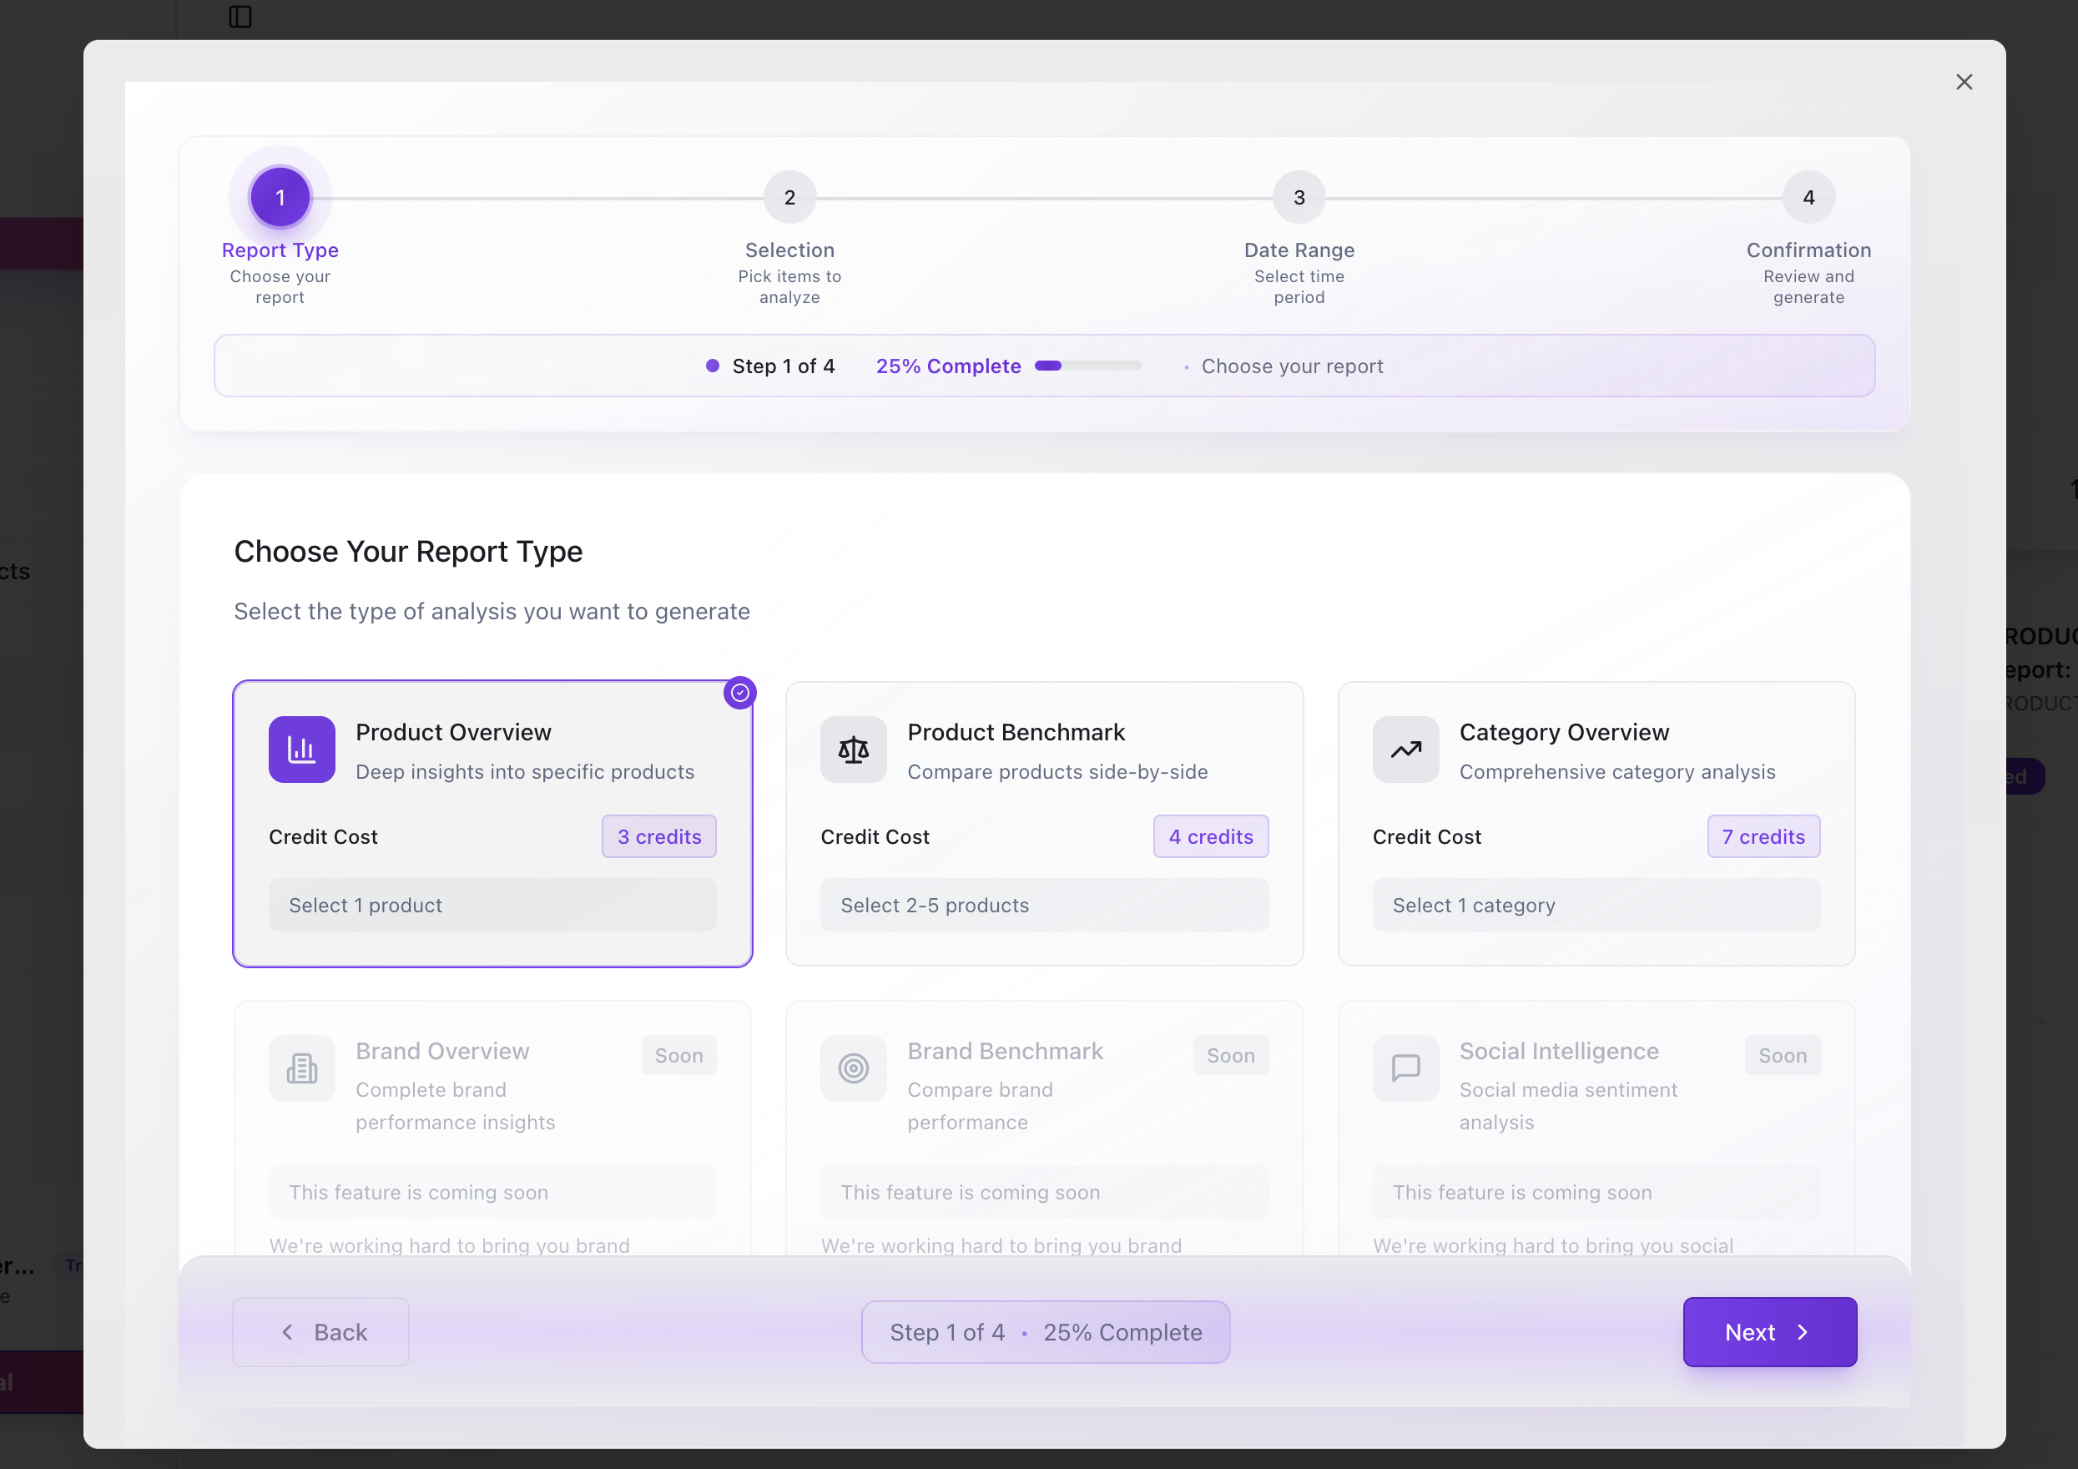The height and width of the screenshot is (1469, 2078).
Task: Select the Product Overview bar chart icon
Action: [302, 749]
